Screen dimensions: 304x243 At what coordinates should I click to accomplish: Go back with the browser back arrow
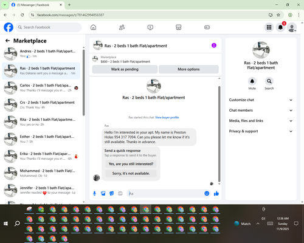click(x=5, y=15)
